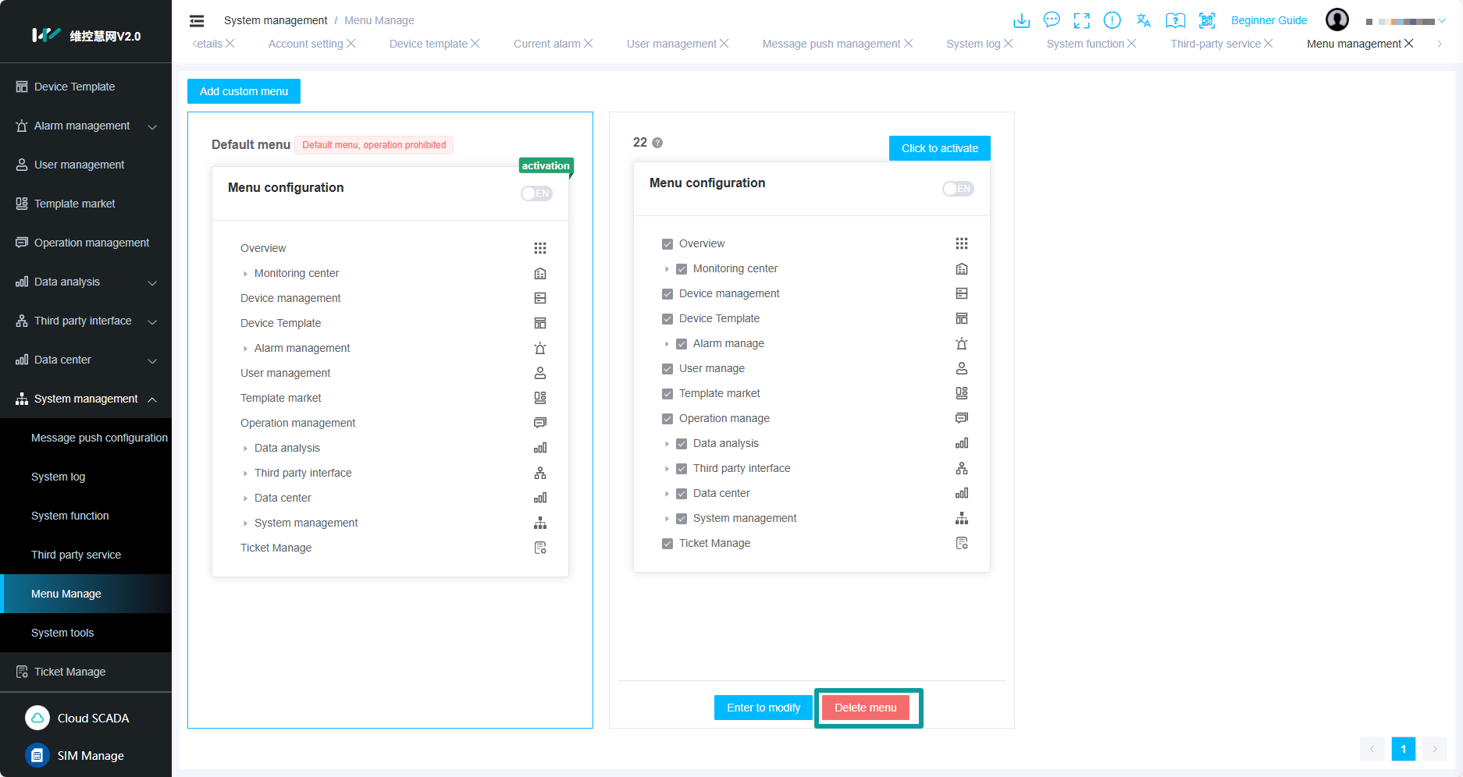This screenshot has height=777, width=1463.
Task: Expand Monitoring center in Default menu
Action: [245, 274]
